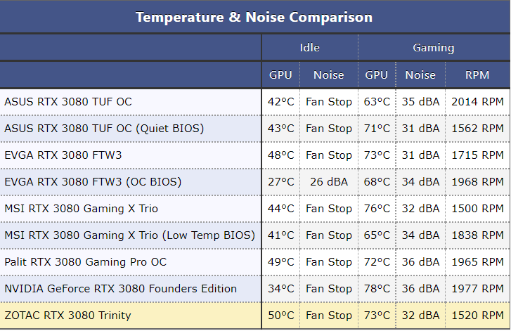The width and height of the screenshot is (511, 331).
Task: Click the Temperature & Noise Comparison title
Action: [x=254, y=17]
